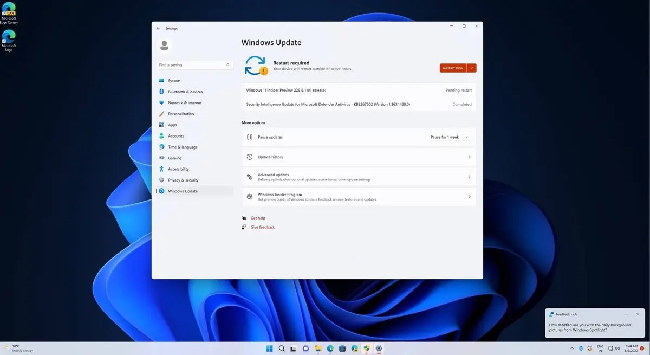Screen dimensions: 650x355
Task: Open Microsoft Edge from the taskbar
Action: pos(329,348)
